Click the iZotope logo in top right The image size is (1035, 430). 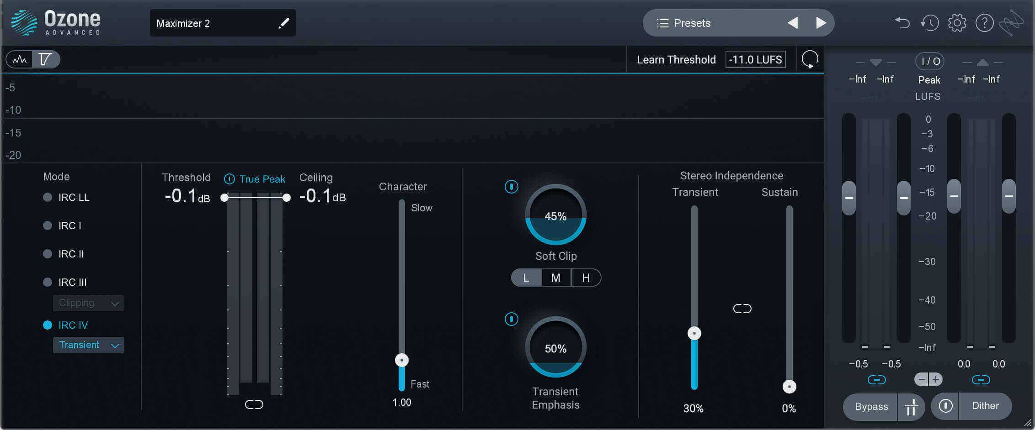1012,23
